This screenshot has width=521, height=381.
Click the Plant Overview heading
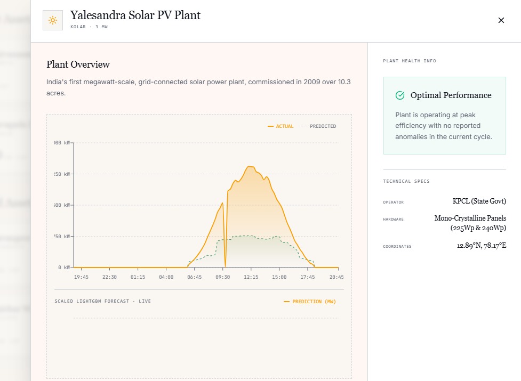pos(78,64)
